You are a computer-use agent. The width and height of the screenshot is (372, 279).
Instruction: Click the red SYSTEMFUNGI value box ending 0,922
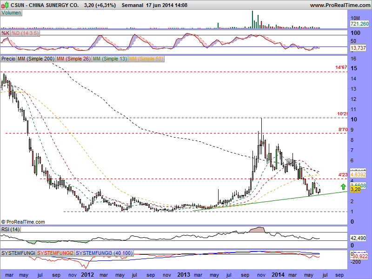coord(361,256)
